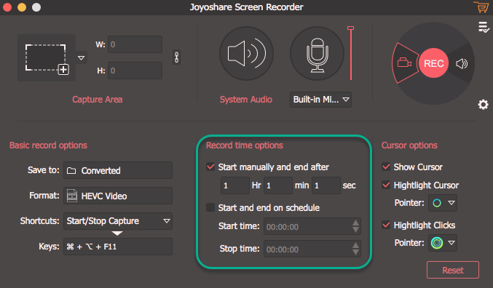Open the Shortcuts Start/Stop Capture dropdown

pyautogui.click(x=118, y=221)
